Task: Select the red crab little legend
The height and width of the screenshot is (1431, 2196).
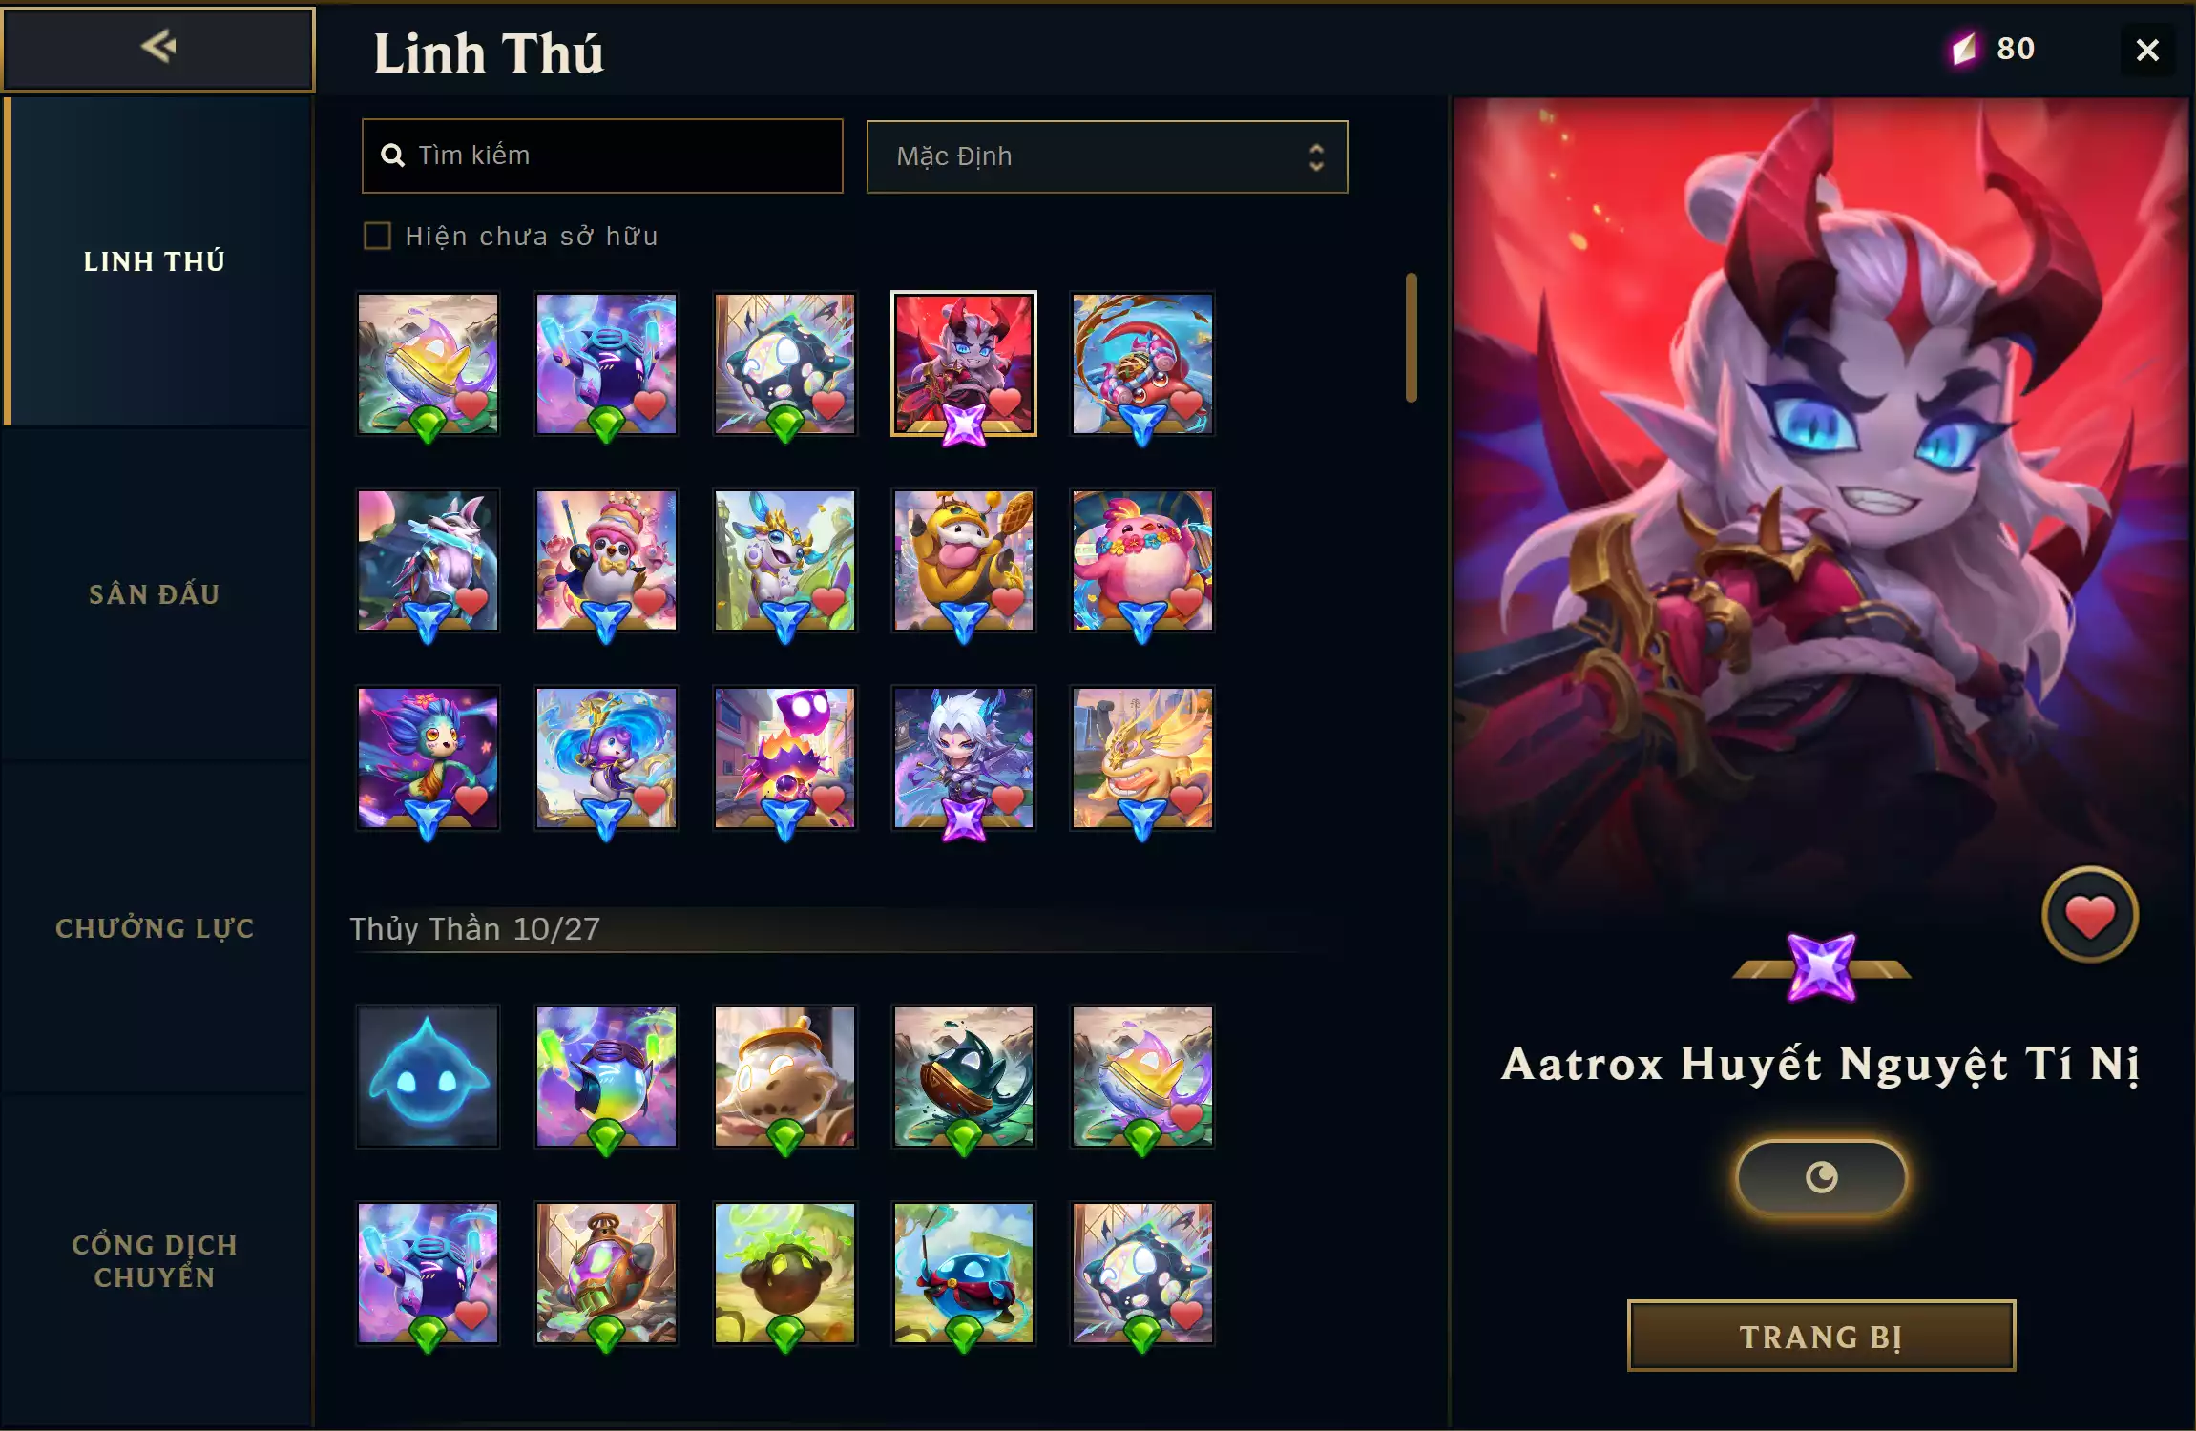Action: (x=1142, y=363)
